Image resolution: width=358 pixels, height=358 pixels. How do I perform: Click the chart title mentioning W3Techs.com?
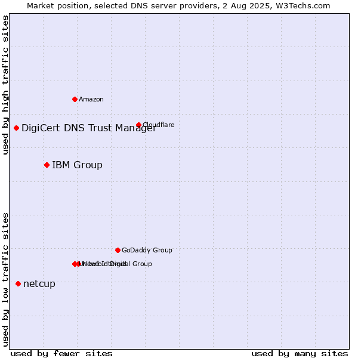(178, 6)
